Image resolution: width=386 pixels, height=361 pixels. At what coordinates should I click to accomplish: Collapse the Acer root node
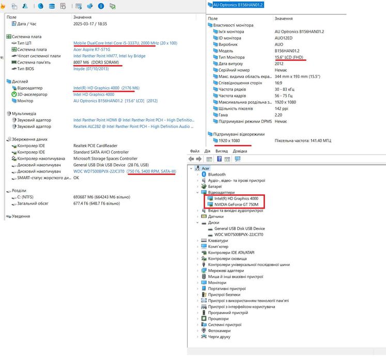(191, 168)
